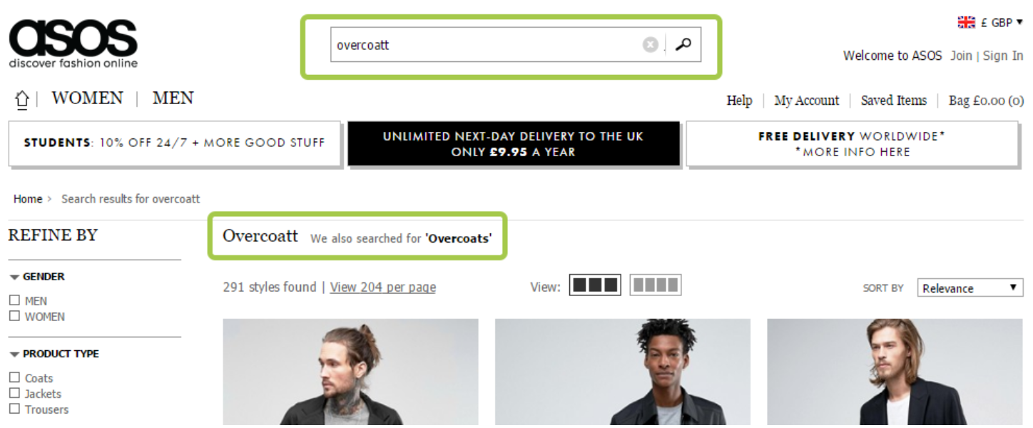Click the students 10% off banner
Screen dimensions: 1033x428
click(x=175, y=143)
